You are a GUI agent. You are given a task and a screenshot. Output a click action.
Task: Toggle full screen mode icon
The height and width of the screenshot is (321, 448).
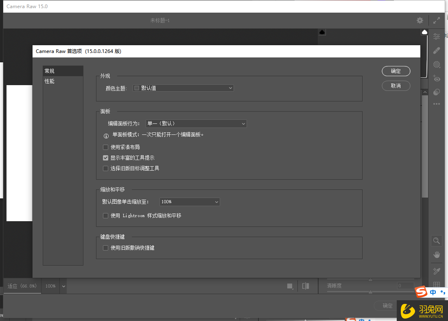coord(436,20)
